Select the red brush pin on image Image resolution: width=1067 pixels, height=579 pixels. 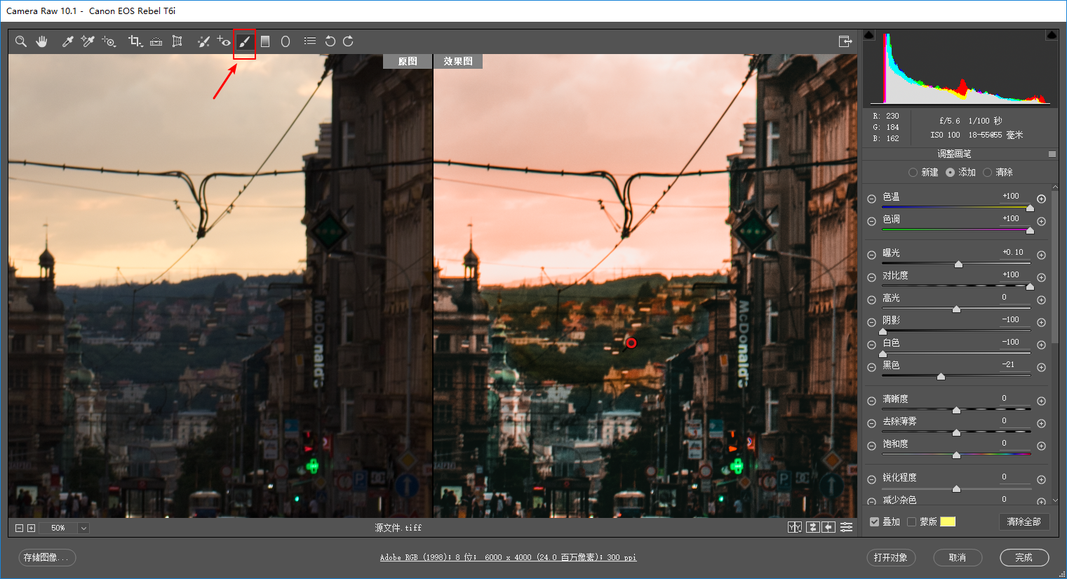(x=631, y=342)
